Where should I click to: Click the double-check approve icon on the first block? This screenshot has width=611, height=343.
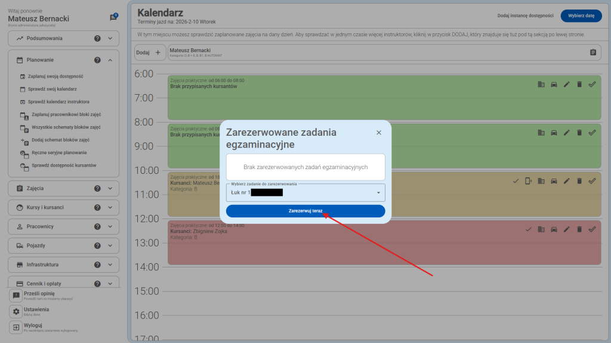593,85
